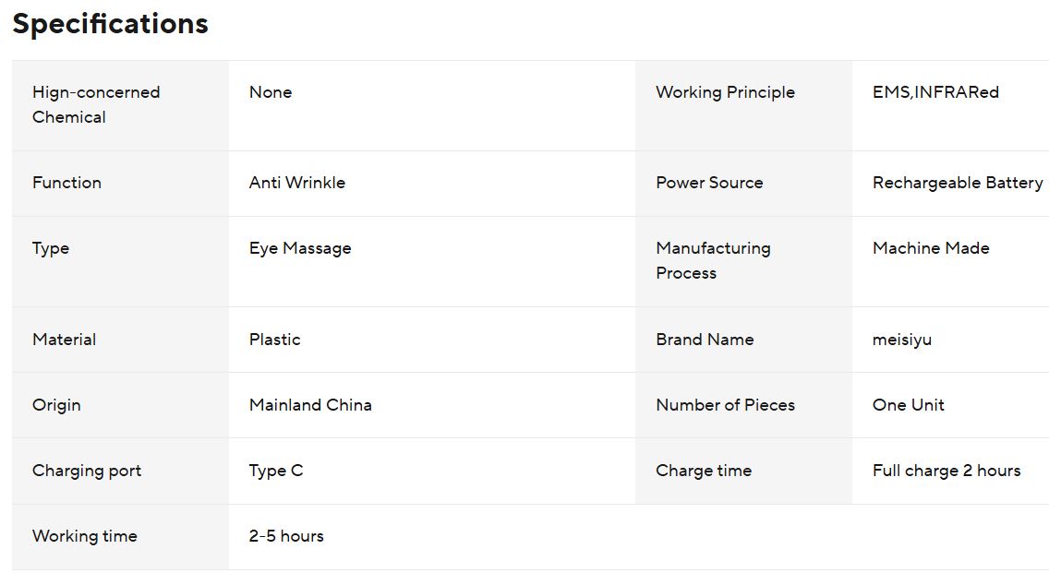Click the Rechargeable Battery value

pos(958,184)
